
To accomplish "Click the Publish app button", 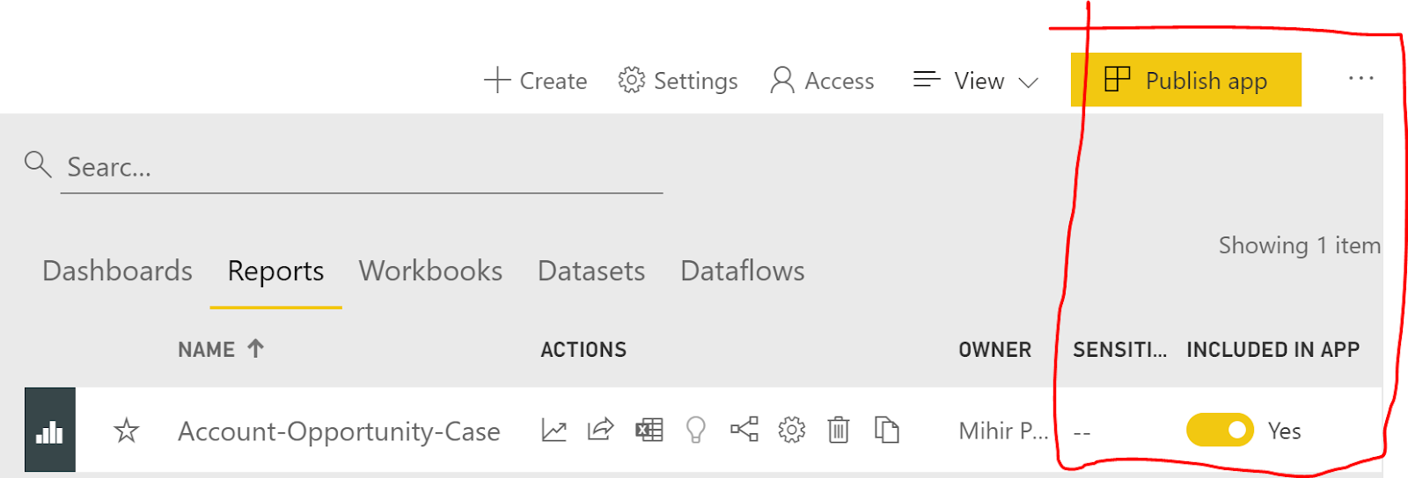I will (x=1185, y=80).
